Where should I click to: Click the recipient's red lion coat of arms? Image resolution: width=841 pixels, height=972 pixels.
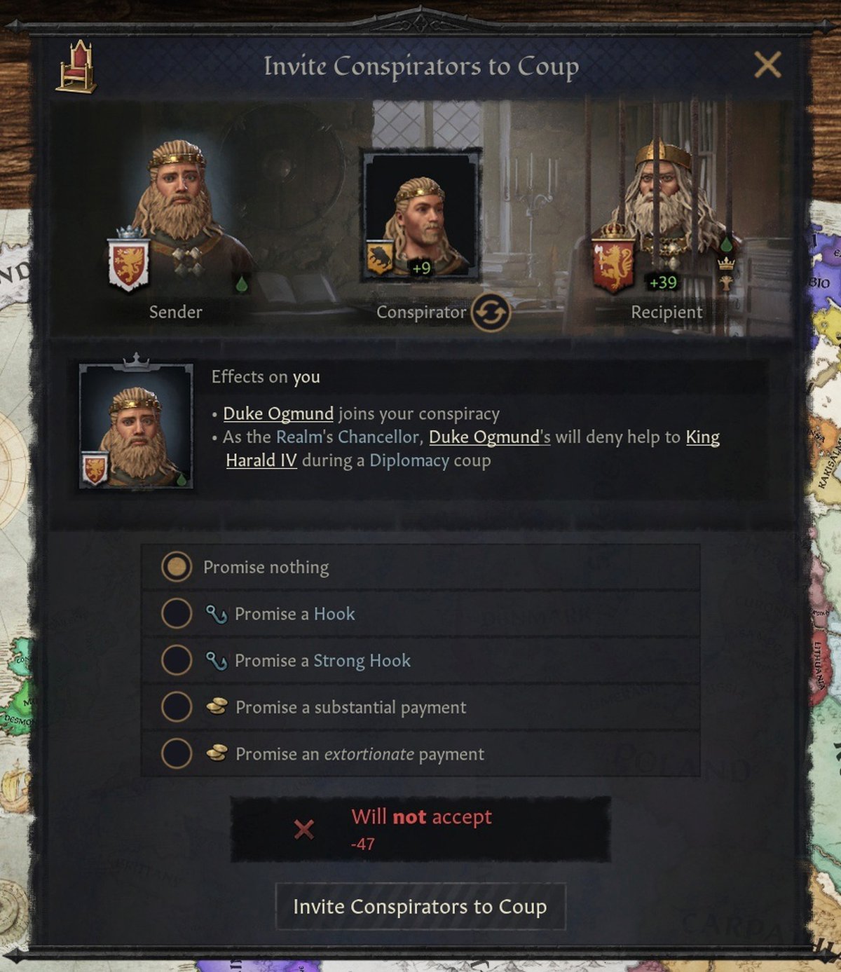coord(613,262)
